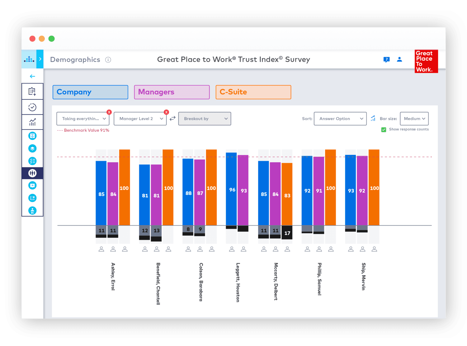Viewport: 467px width, 346px height.
Task: Open the dashed circle checkmark icon
Action: click(32, 107)
